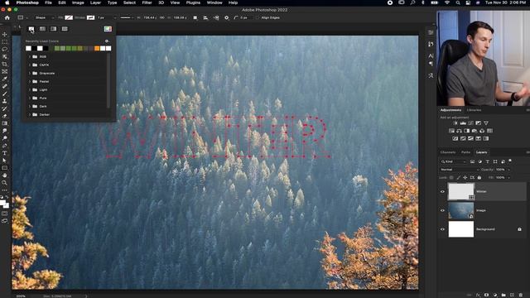Open the File menu
This screenshot has height=298, width=530.
pos(48,2)
